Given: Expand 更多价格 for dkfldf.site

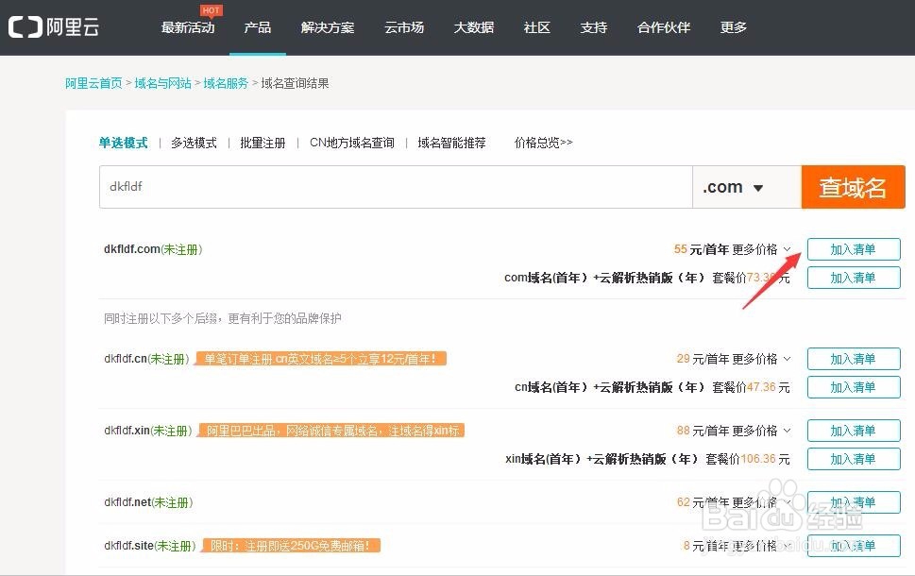Looking at the screenshot, I should click(x=761, y=546).
